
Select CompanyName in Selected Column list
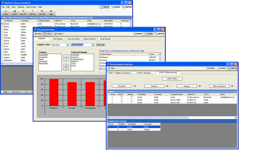(77, 59)
